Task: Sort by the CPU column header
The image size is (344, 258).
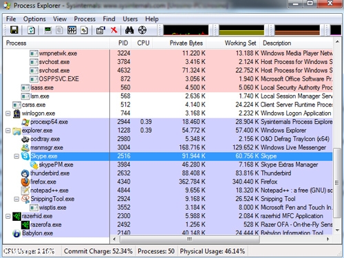Action: click(x=142, y=43)
